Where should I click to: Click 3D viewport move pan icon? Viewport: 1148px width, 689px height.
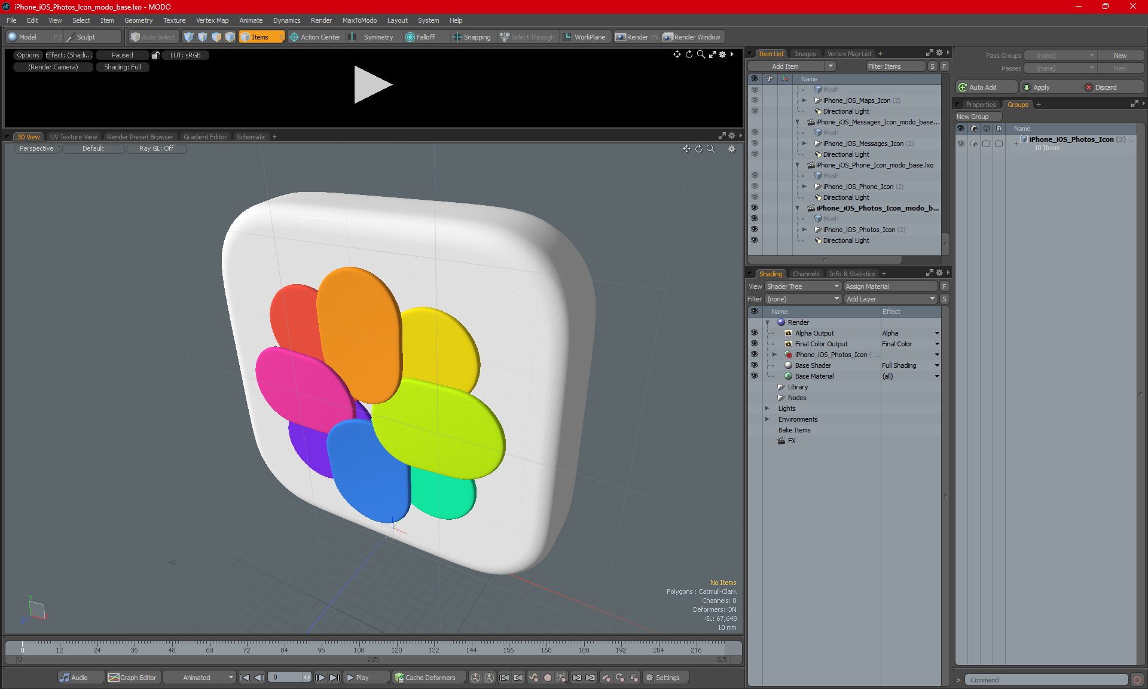(686, 149)
